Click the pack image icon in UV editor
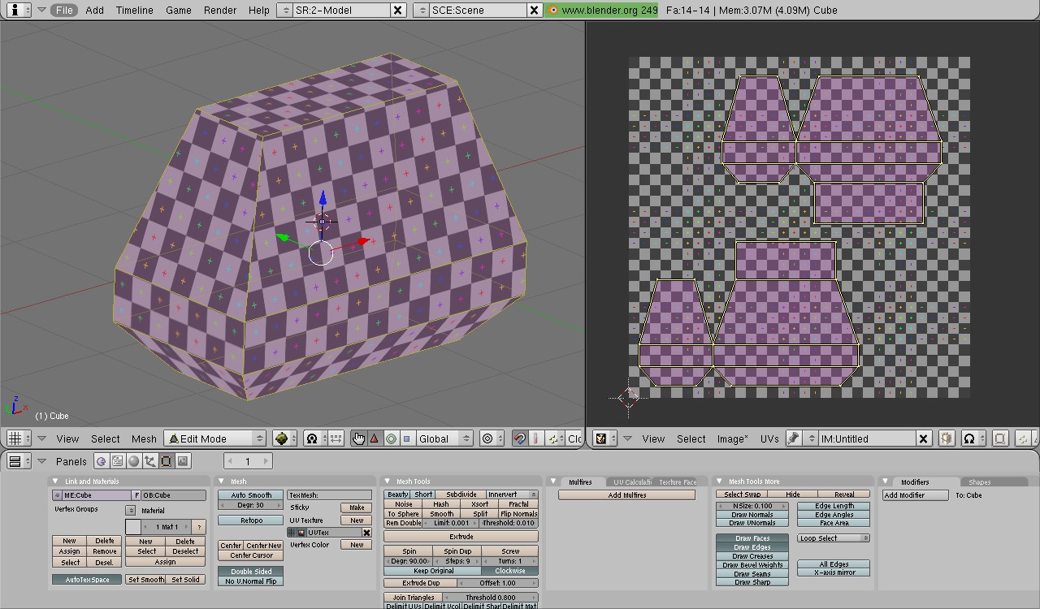The image size is (1040, 609). point(947,438)
